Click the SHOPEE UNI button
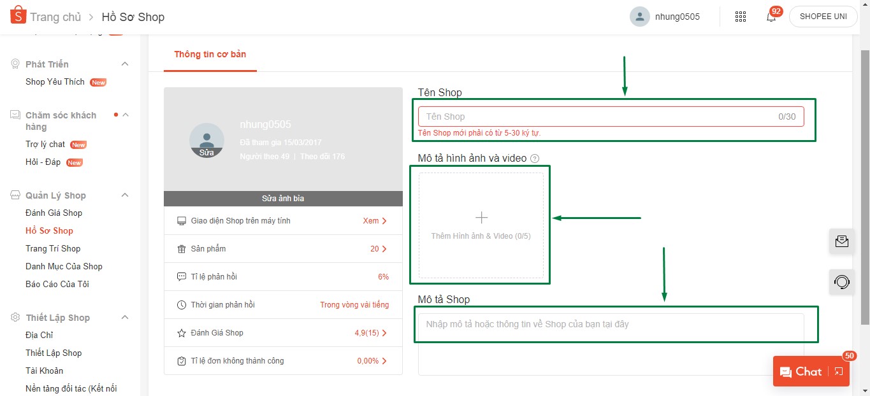This screenshot has width=870, height=396. click(822, 17)
